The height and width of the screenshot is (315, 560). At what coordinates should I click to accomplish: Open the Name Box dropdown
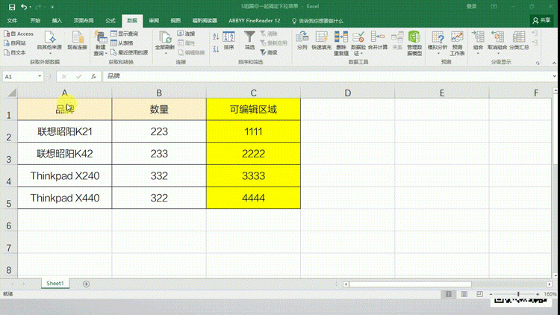pos(40,76)
